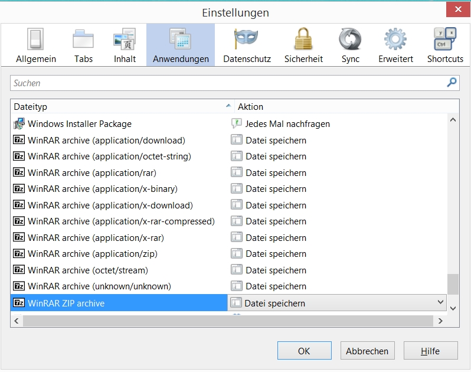Switch to the Tabs settings pane
The image size is (471, 372).
tap(83, 45)
